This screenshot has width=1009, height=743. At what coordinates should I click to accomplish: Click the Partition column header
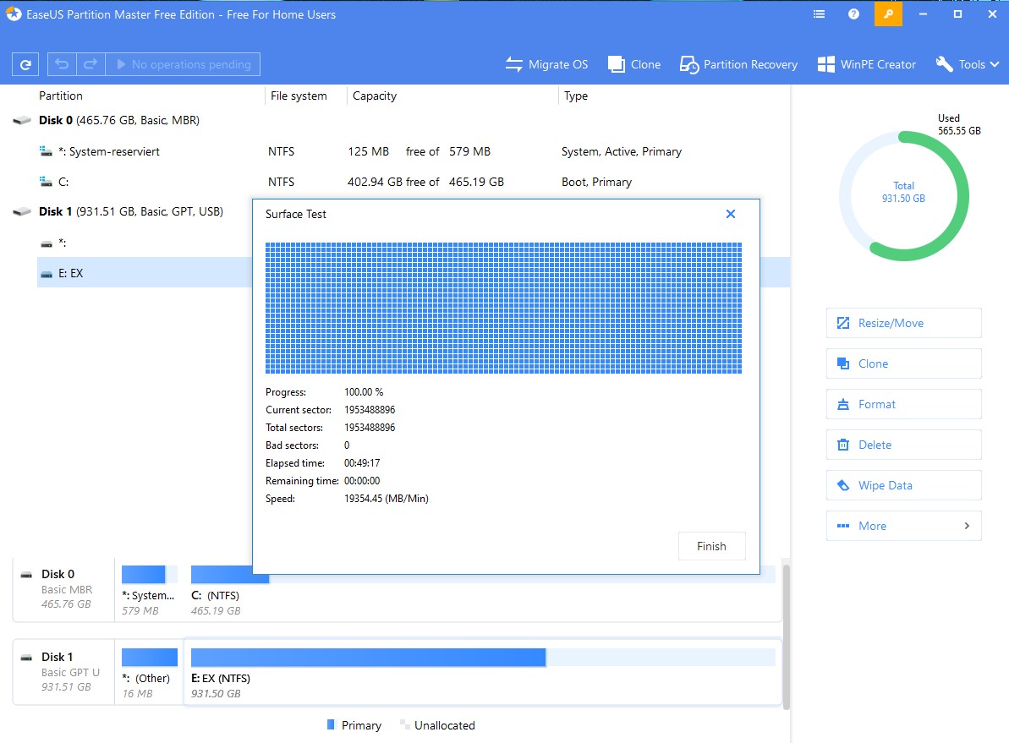61,96
